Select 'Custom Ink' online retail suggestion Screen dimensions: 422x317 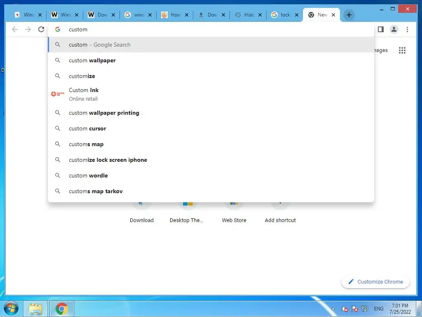pos(211,95)
